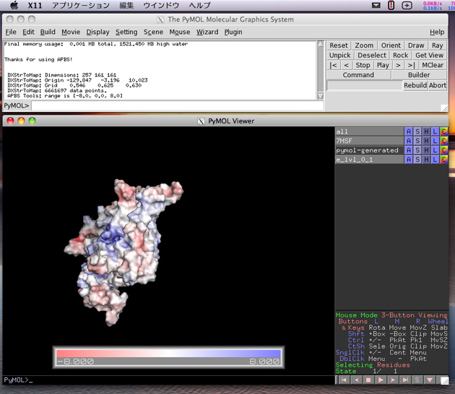Open the Plugin menu
The height and width of the screenshot is (394, 455).
pyautogui.click(x=233, y=32)
